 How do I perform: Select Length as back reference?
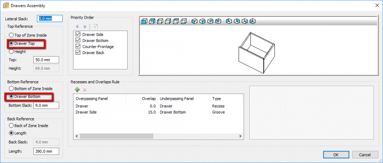point(17,133)
